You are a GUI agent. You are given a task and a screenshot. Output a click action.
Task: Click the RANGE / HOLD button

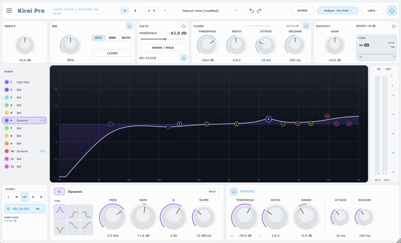pyautogui.click(x=163, y=47)
